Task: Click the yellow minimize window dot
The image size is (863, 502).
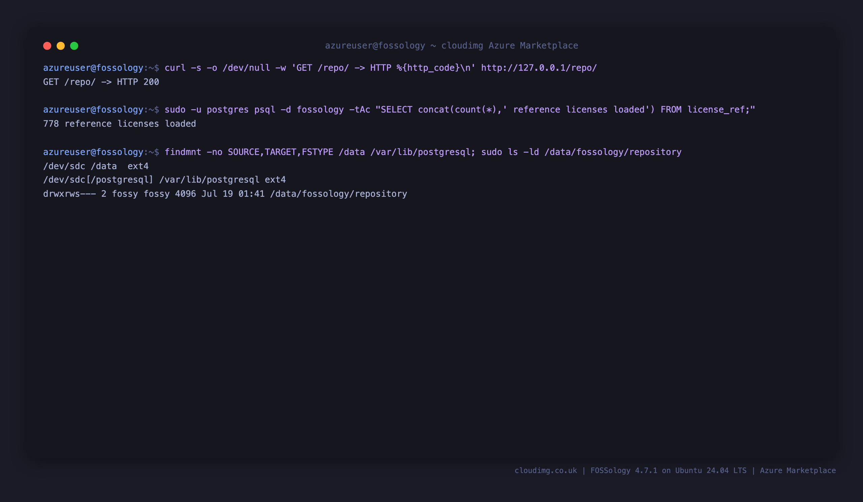Action: click(x=61, y=46)
